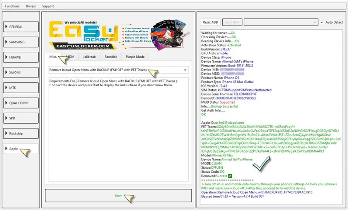Switch to the Jailbreak tab

click(89, 57)
